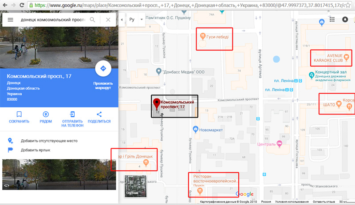Click the browser reload button
The height and width of the screenshot is (205, 355).
22,5
